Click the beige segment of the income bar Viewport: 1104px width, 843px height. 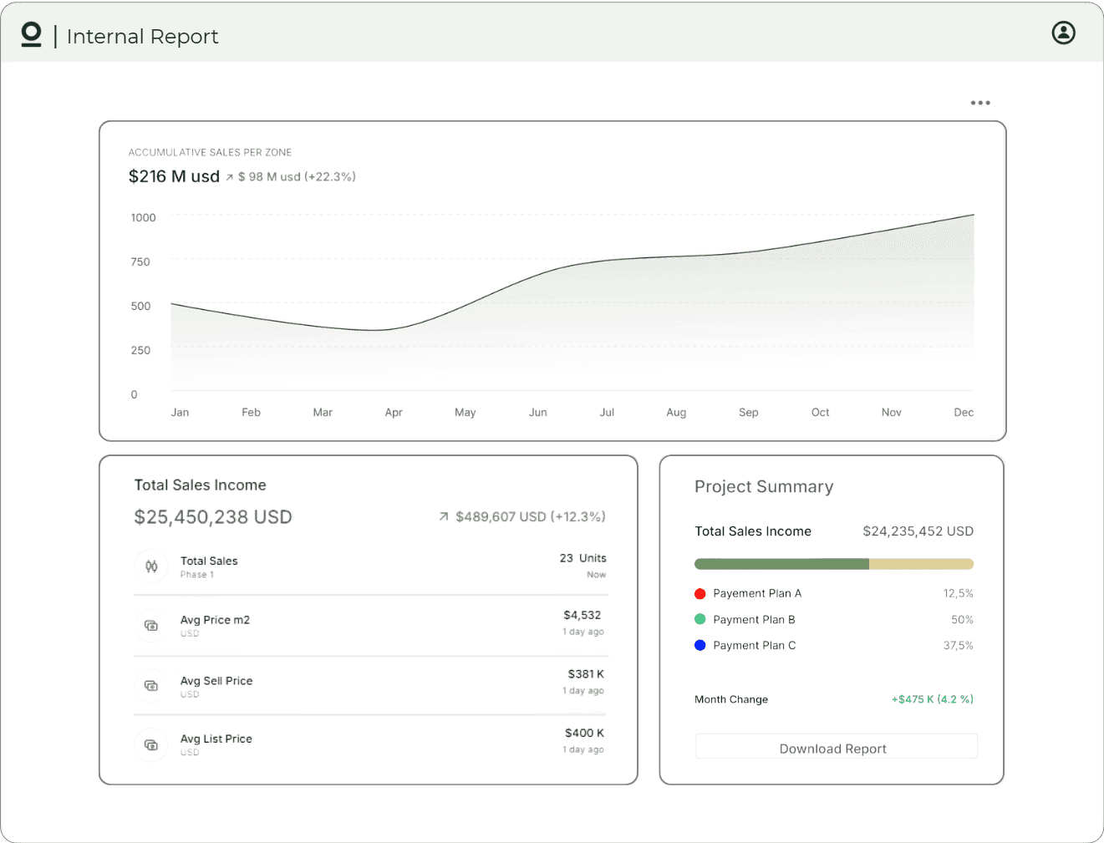(922, 564)
